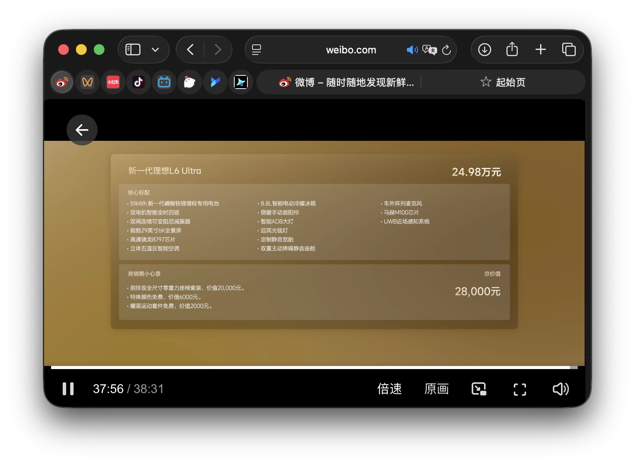This screenshot has height=465, width=635.
Task: Open the 倍速 playback speed menu
Action: [390, 389]
